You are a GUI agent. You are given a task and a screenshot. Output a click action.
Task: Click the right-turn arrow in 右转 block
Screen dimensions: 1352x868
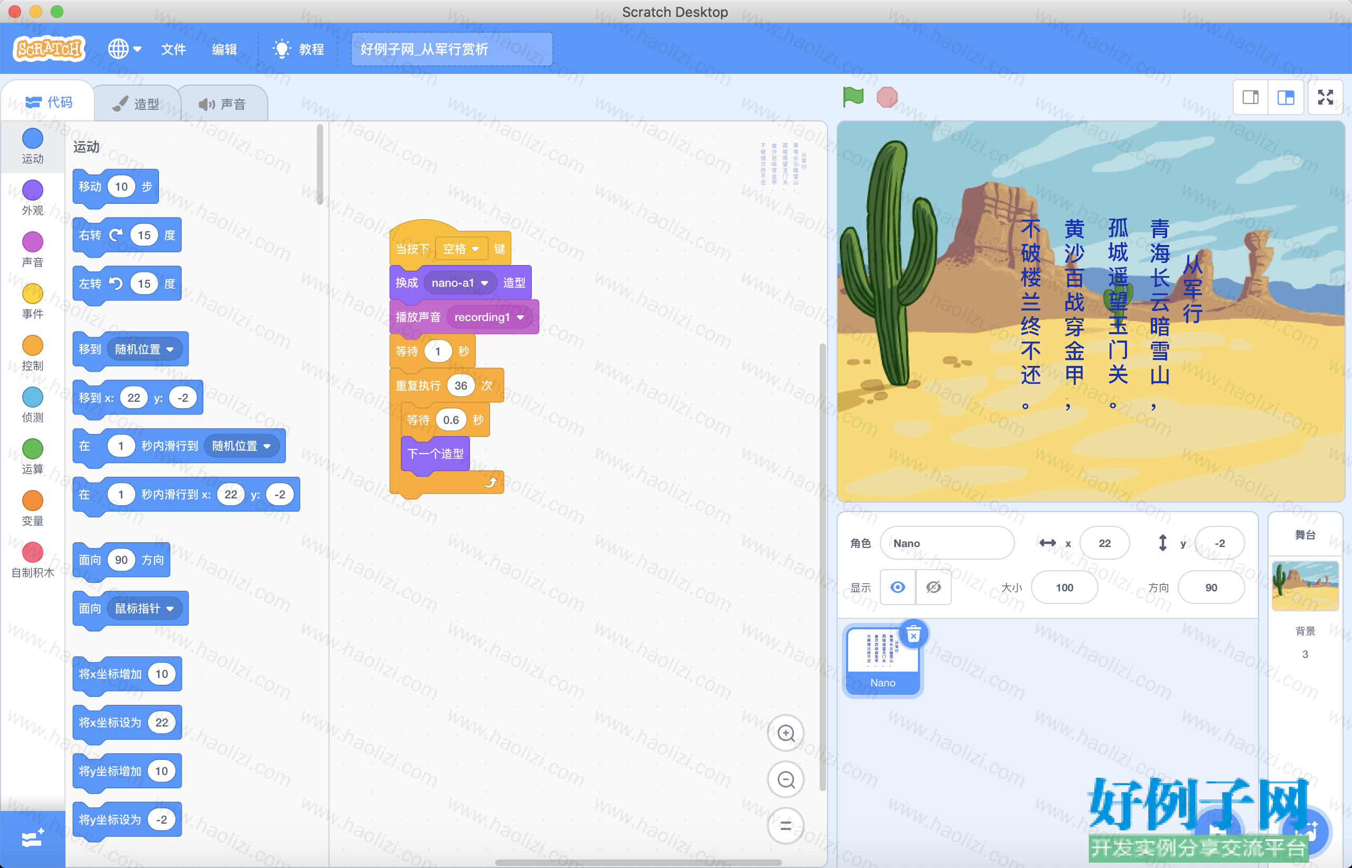coord(116,235)
